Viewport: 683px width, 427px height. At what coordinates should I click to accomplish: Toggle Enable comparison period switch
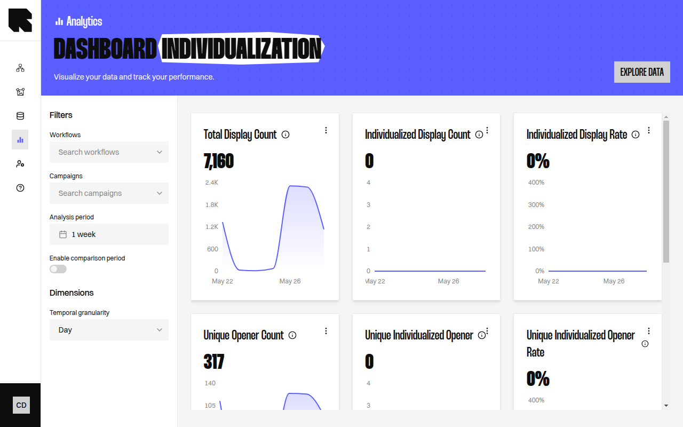click(58, 269)
